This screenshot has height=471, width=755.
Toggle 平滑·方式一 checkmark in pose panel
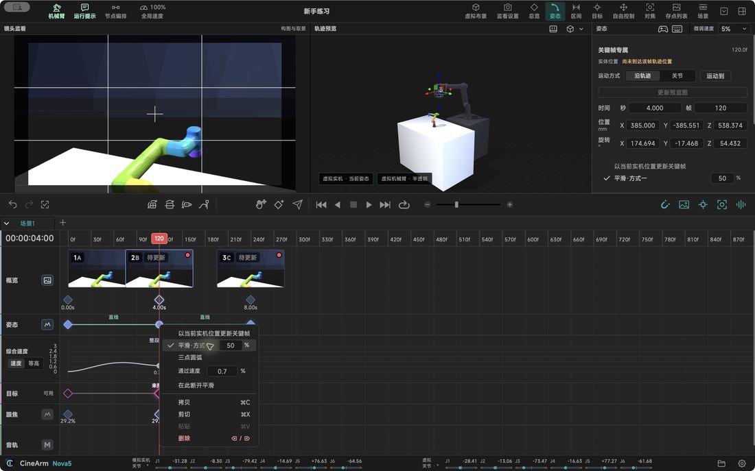click(x=607, y=178)
